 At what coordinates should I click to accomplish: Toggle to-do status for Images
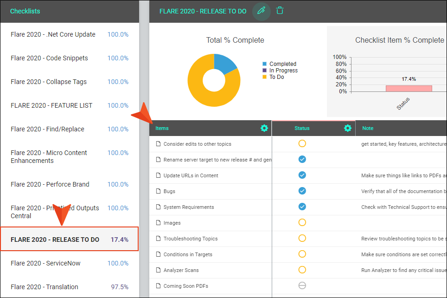[302, 222]
